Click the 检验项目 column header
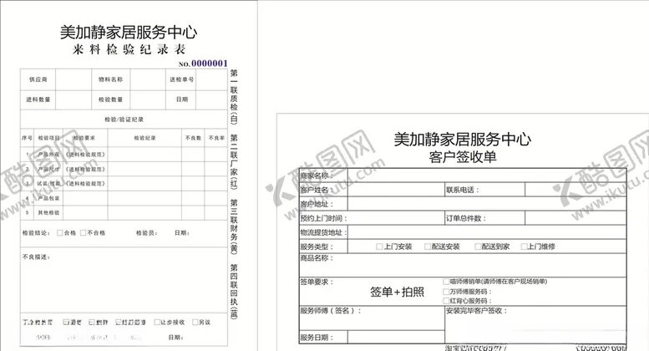 point(48,138)
